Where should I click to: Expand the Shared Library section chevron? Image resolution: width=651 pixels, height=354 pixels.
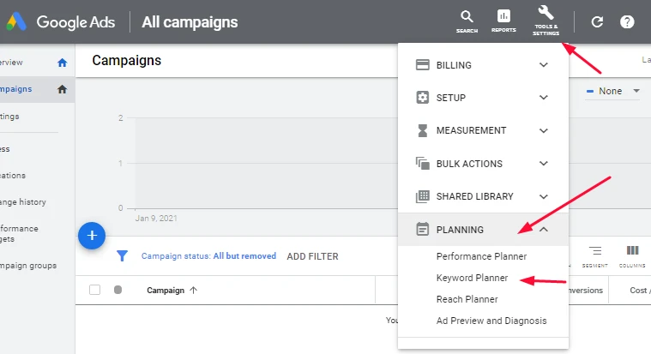[x=544, y=196]
